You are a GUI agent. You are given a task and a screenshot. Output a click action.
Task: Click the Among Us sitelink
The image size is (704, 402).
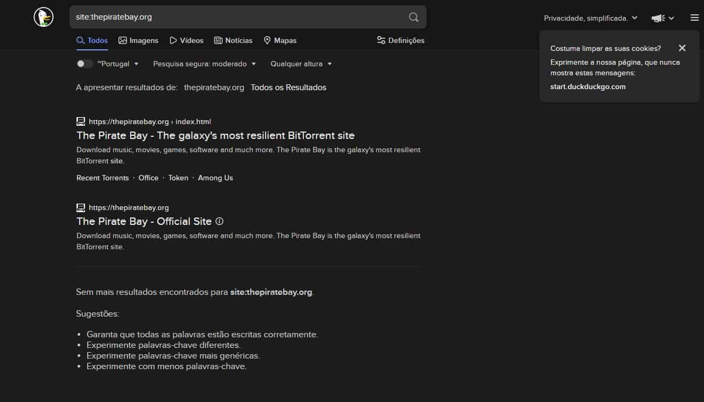(215, 178)
